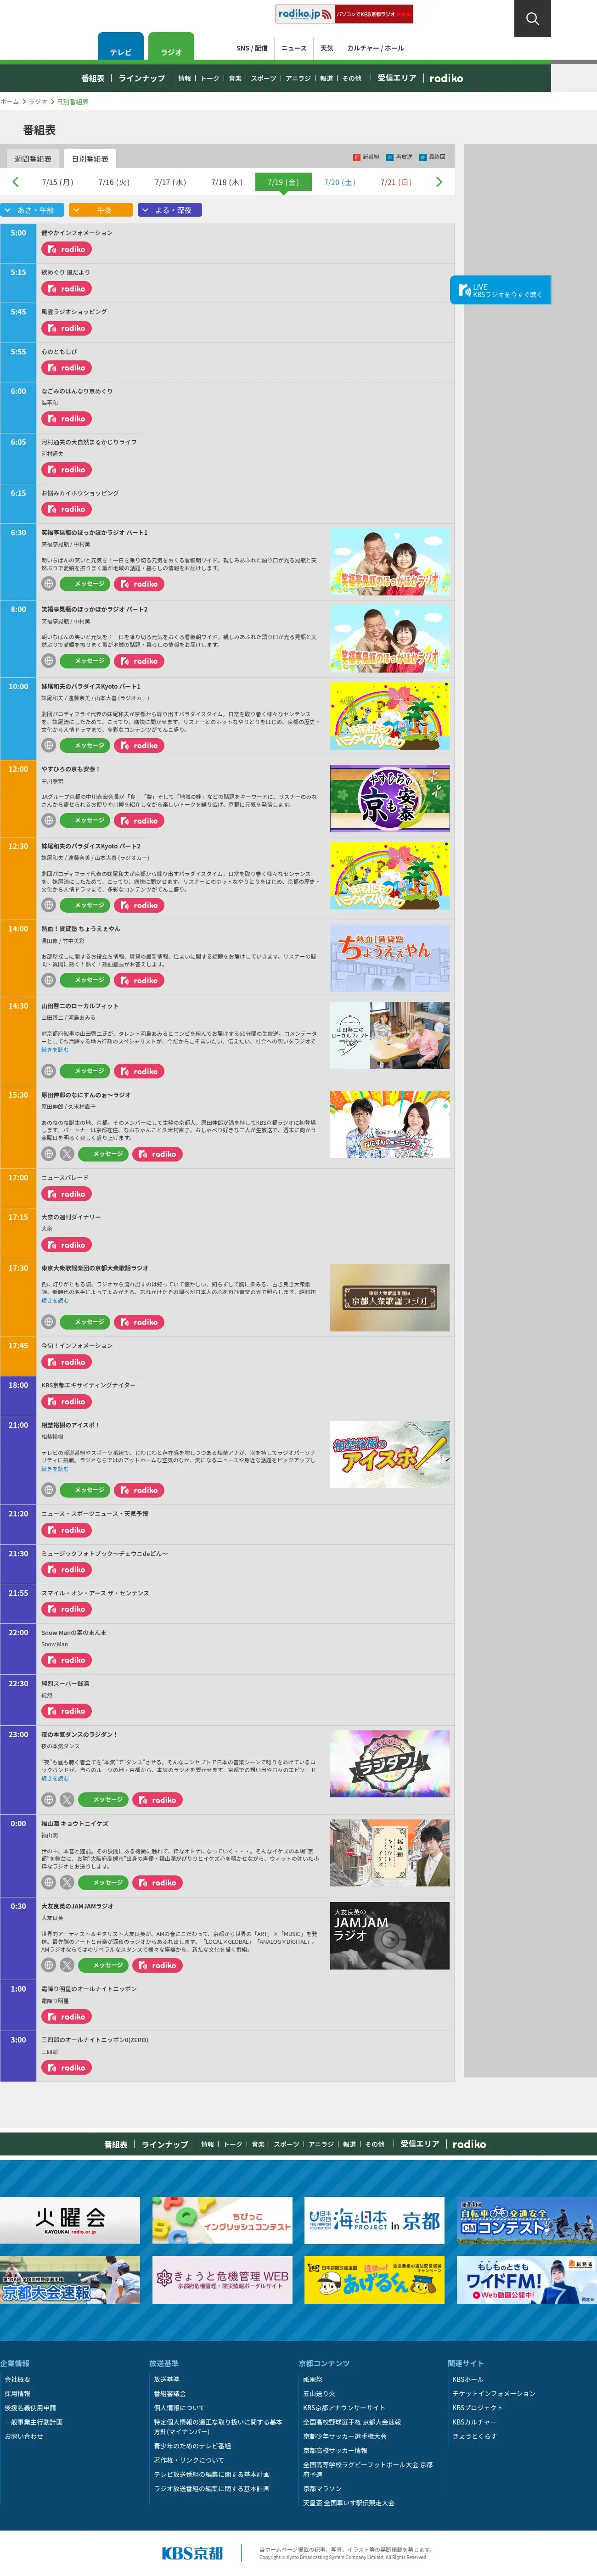Screen dimensions: 597x2576
Task: Open Lineup in the top green nav bar
Action: 142,78
